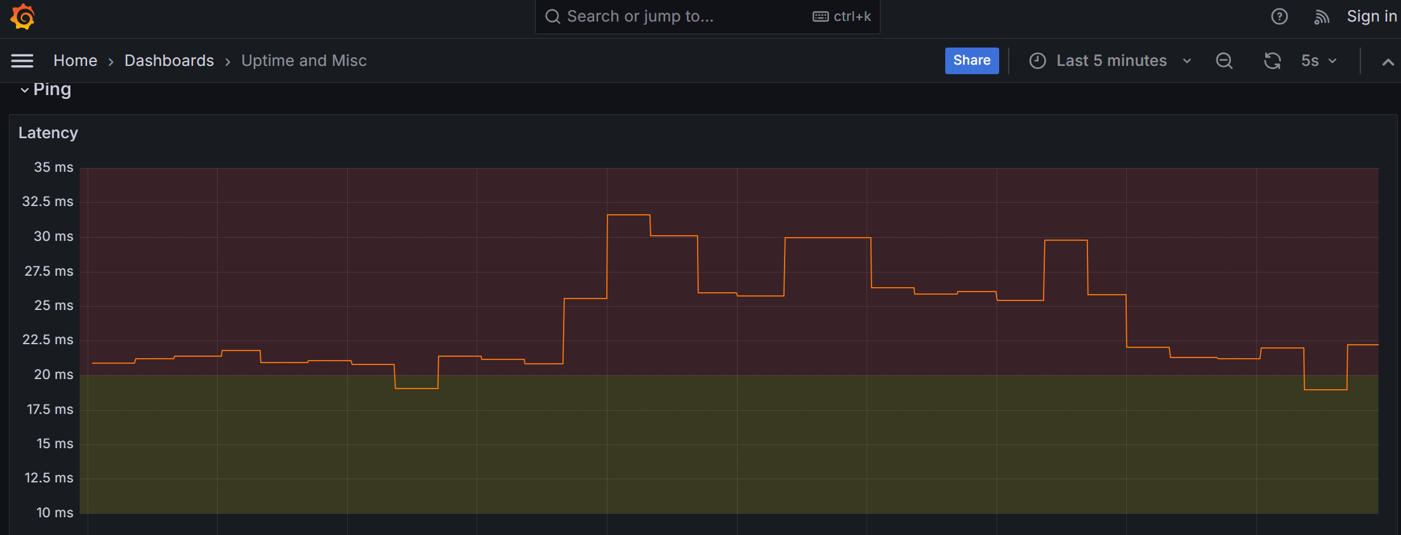The height and width of the screenshot is (535, 1401).
Task: Click the zoom out time range icon
Action: click(x=1224, y=61)
